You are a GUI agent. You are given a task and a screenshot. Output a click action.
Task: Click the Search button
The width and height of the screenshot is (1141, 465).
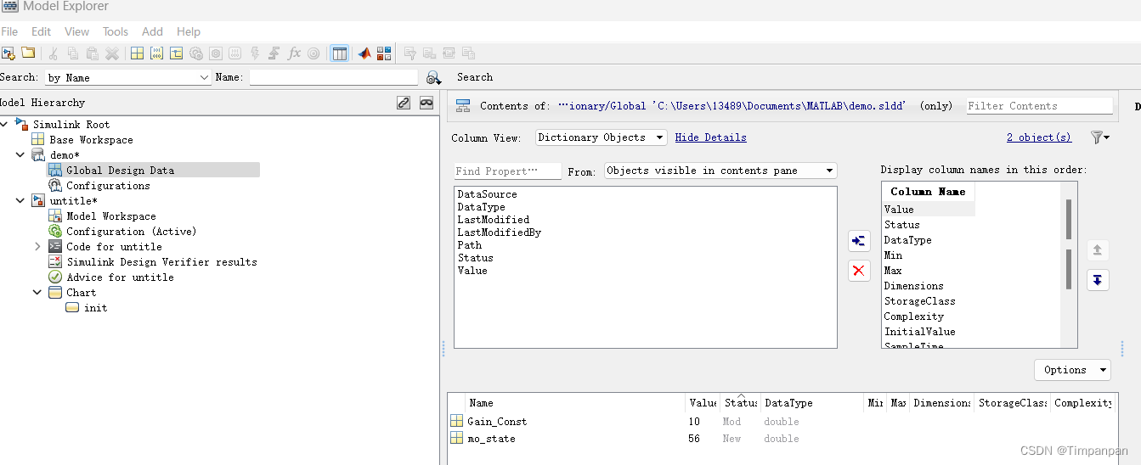[475, 77]
